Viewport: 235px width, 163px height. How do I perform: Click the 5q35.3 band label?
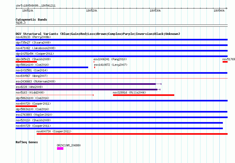click(x=21, y=23)
